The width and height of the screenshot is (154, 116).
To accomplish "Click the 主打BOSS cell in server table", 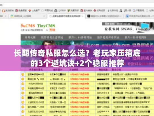I will pos(103,111).
